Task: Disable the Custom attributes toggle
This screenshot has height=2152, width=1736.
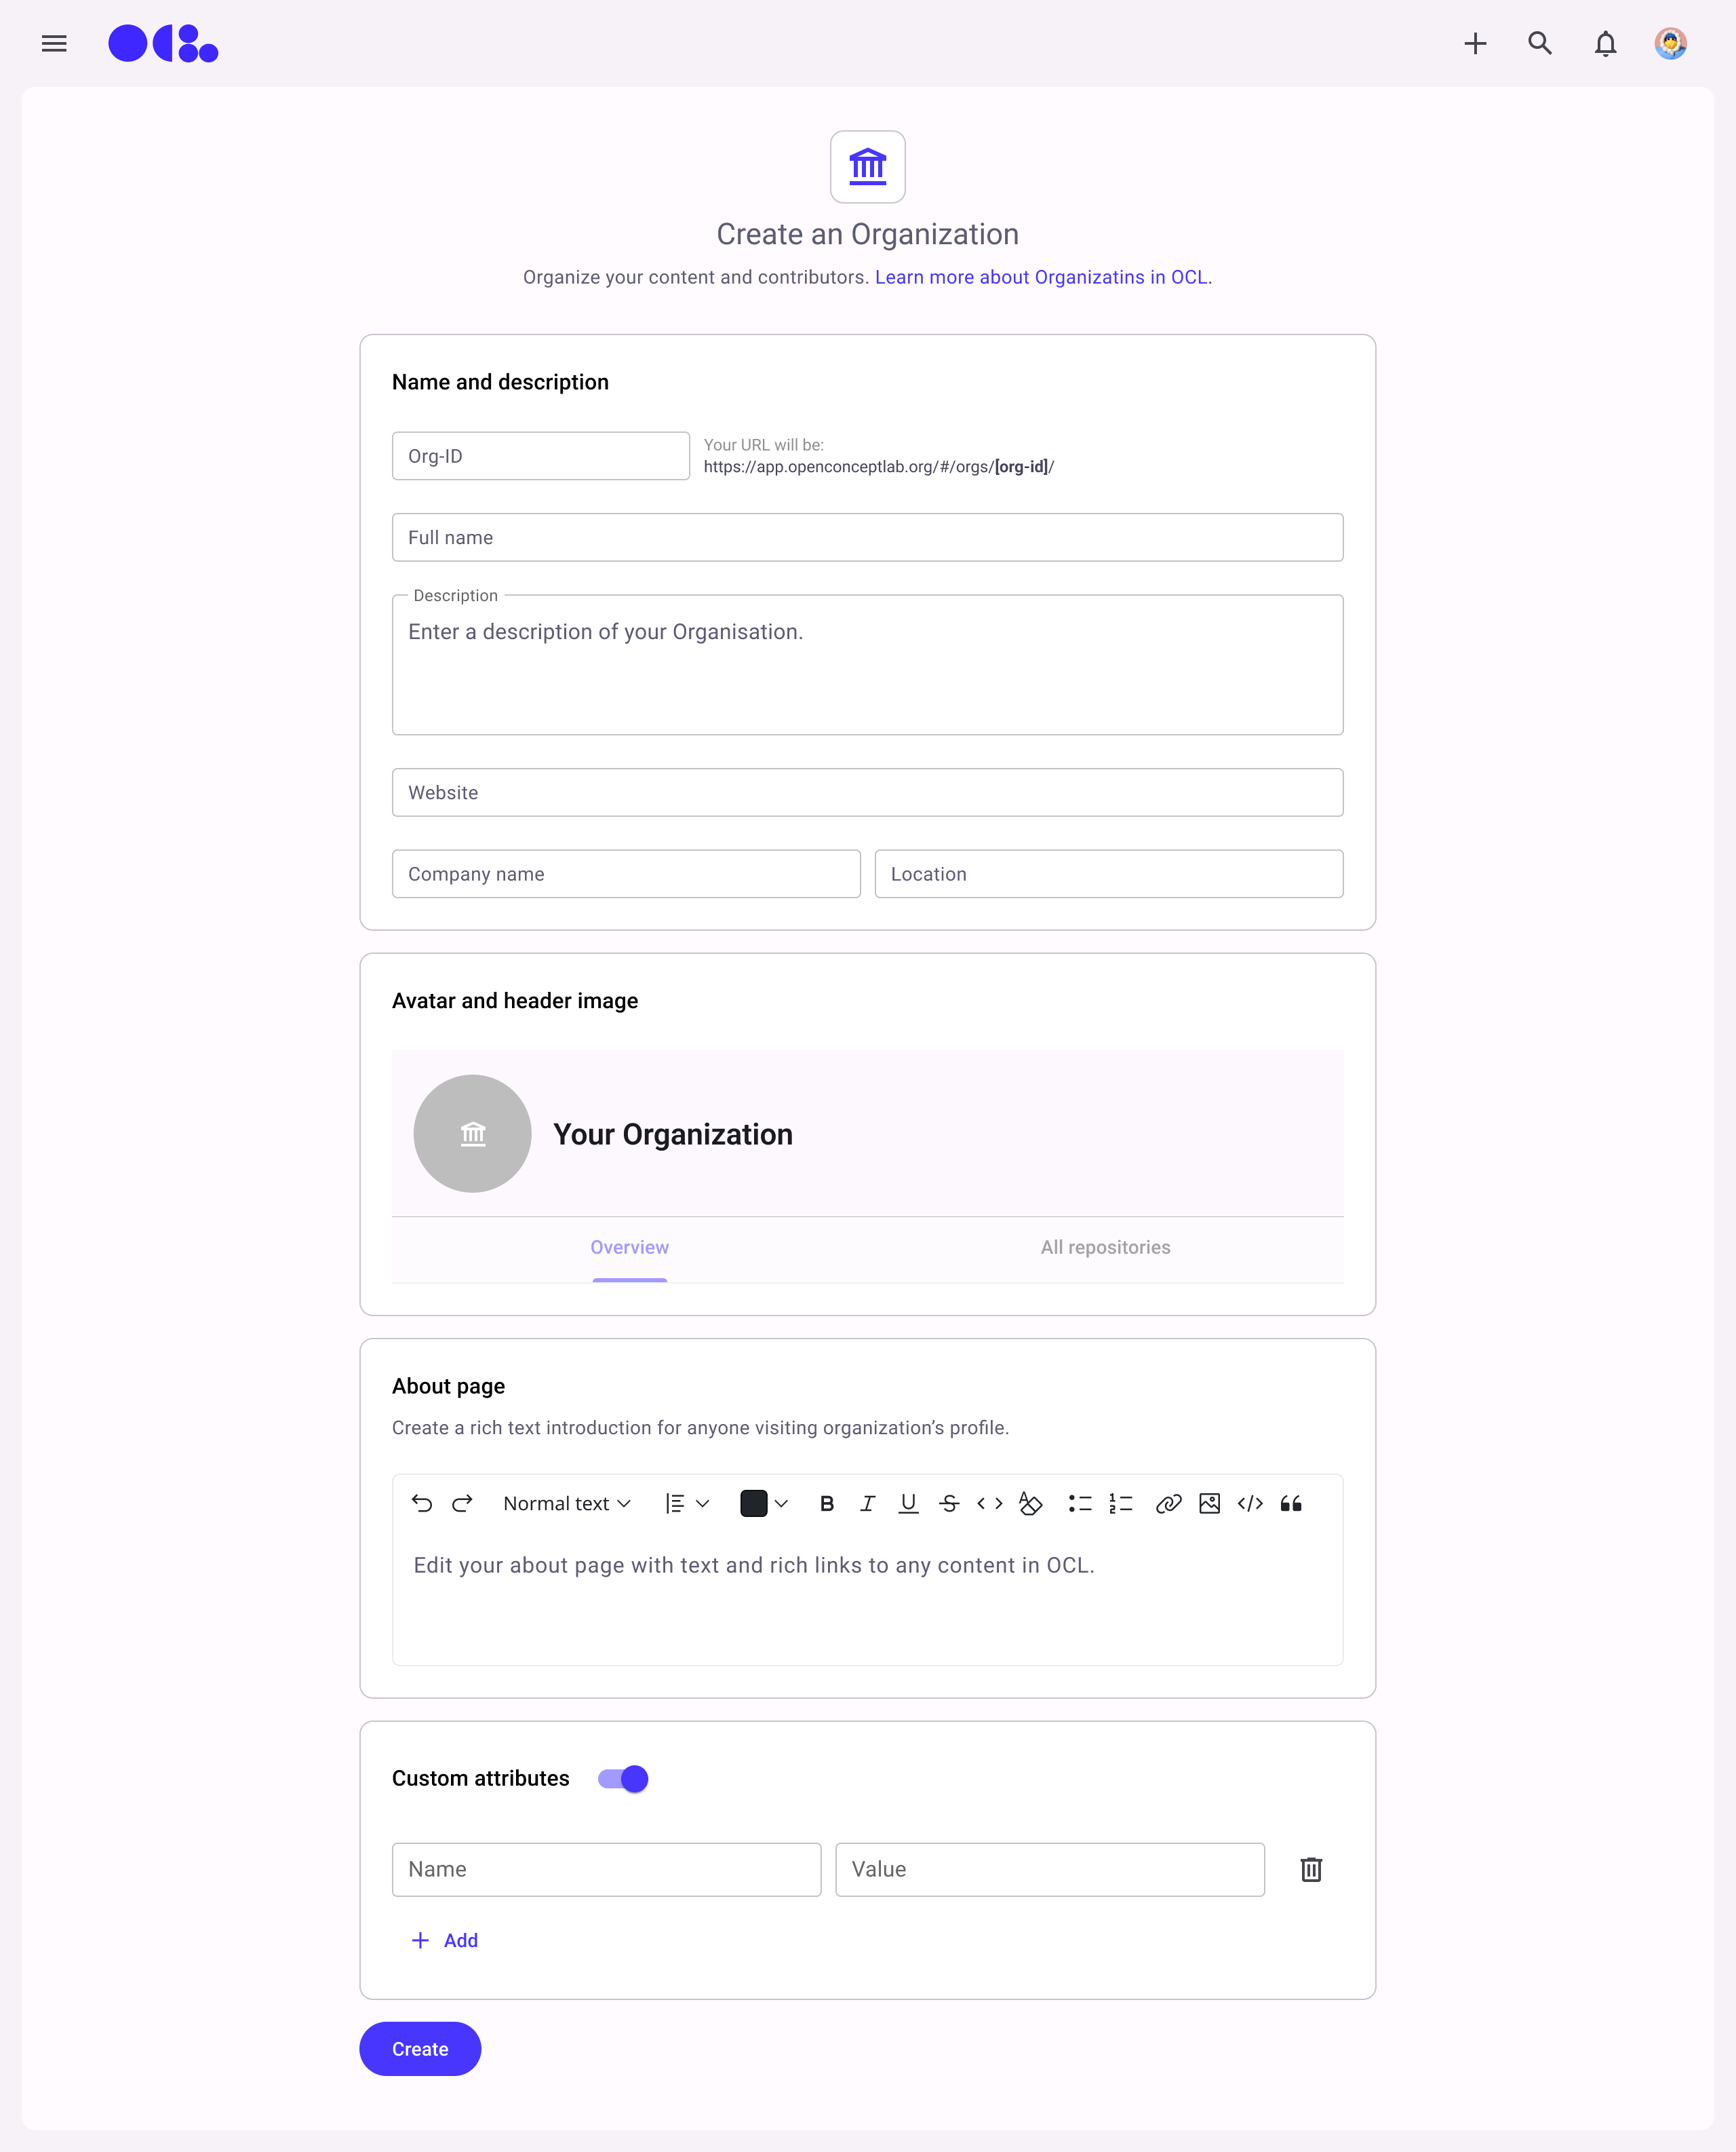Action: pos(624,1779)
